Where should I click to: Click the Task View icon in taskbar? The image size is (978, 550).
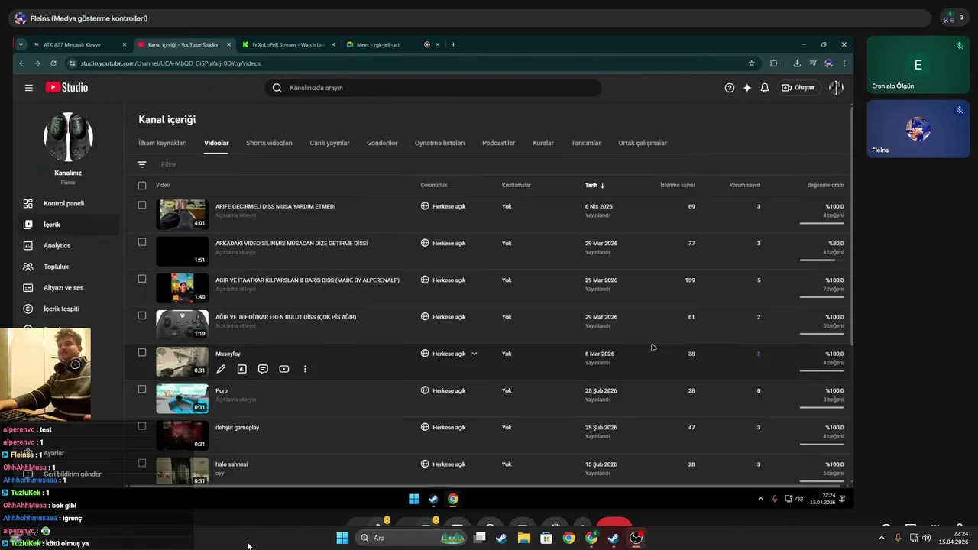point(479,538)
